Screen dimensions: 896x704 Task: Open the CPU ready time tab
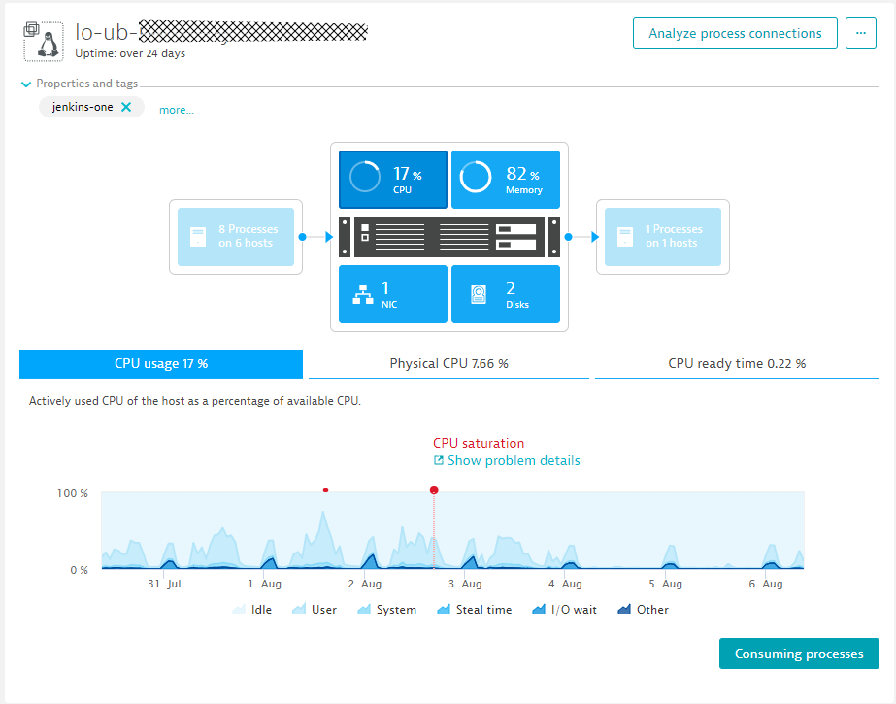(x=735, y=363)
